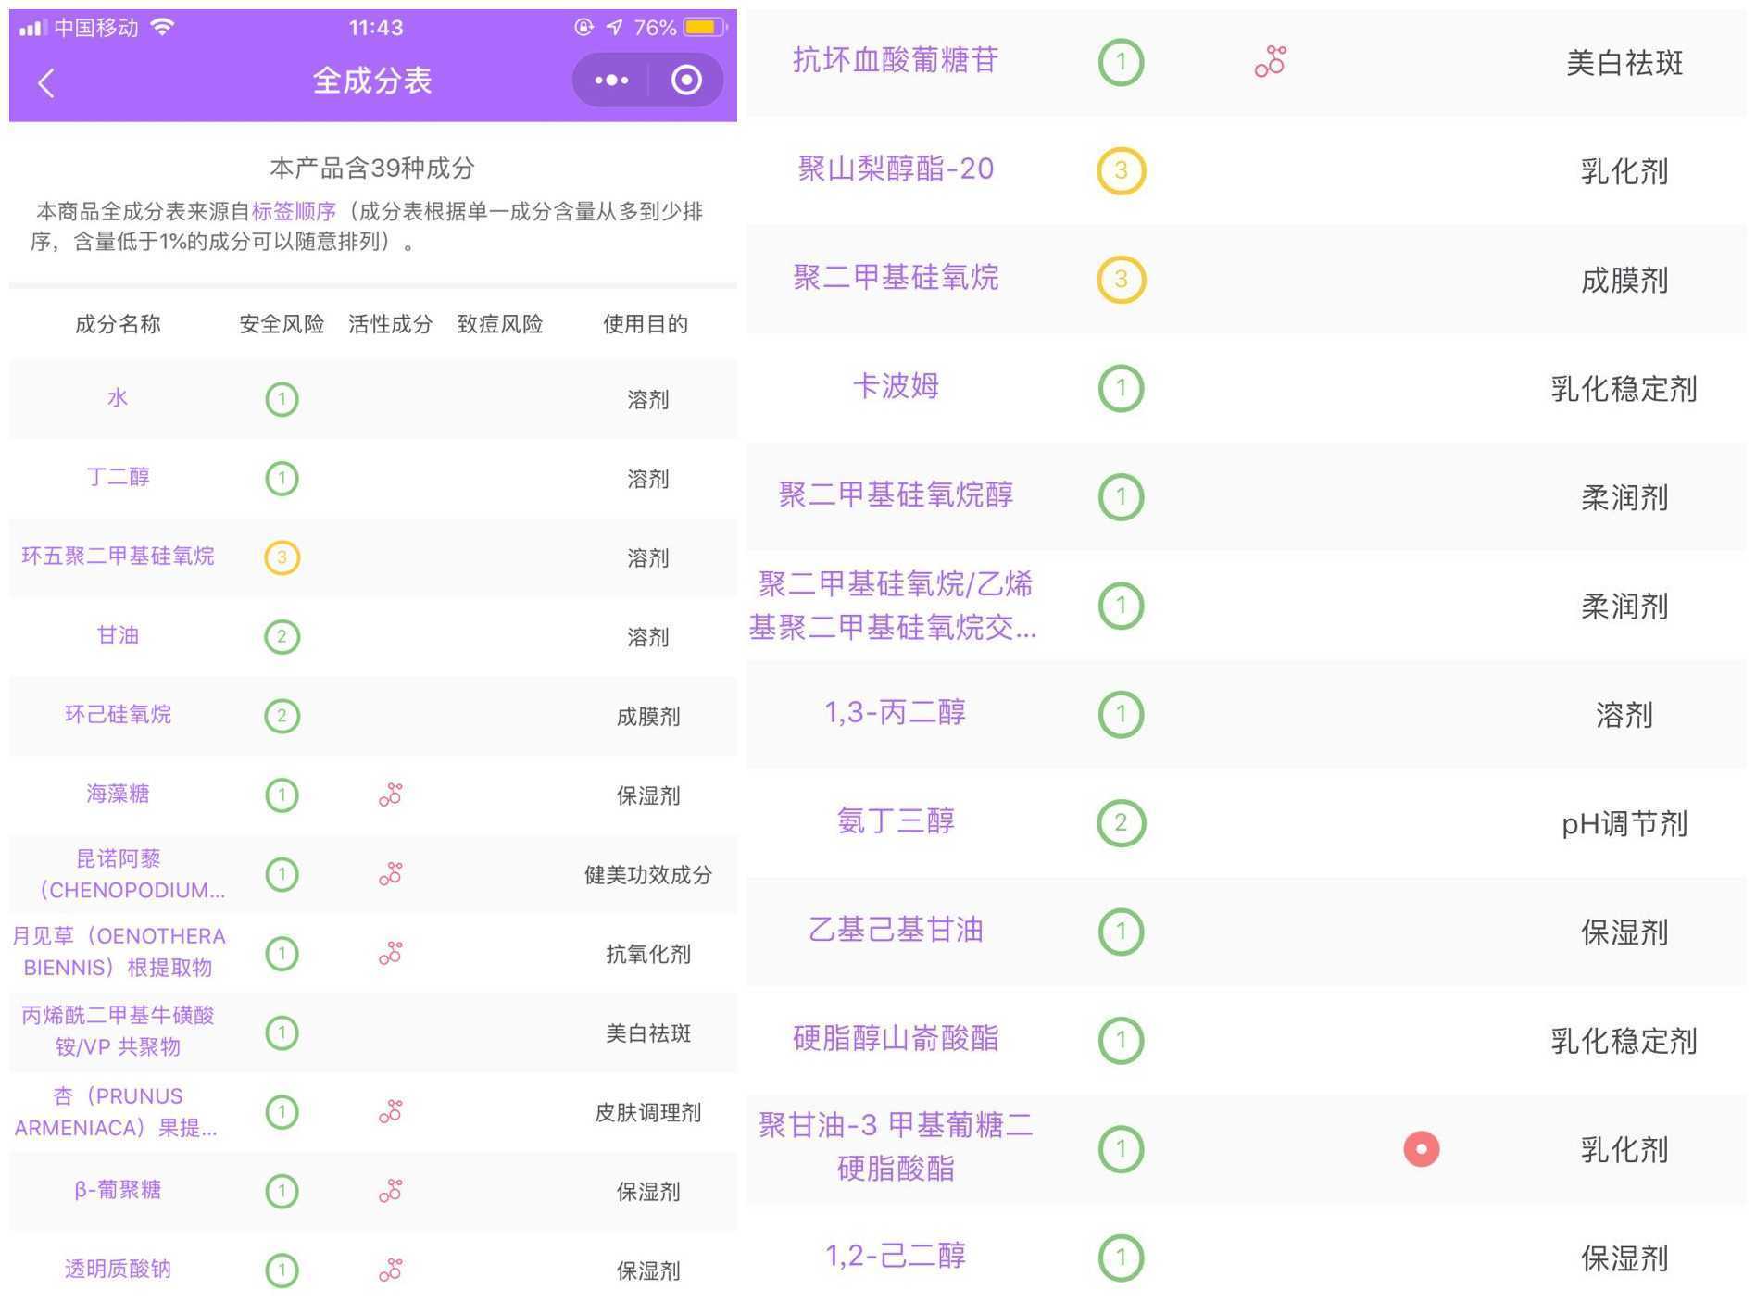
Task: Tap the red acne-risk dot for 聚甘油-3 甲基葡糖二硬脂酸酯
Action: [1422, 1148]
